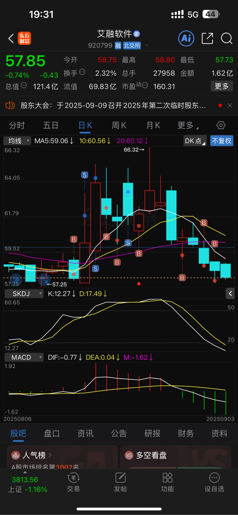Switch to 资讯 tab

tap(85, 433)
